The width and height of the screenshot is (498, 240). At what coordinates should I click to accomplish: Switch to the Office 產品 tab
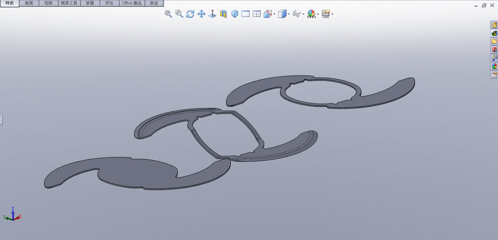click(132, 3)
